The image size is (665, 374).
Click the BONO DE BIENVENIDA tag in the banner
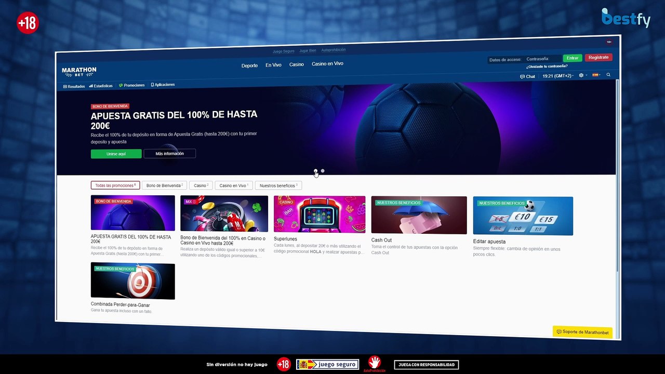110,106
